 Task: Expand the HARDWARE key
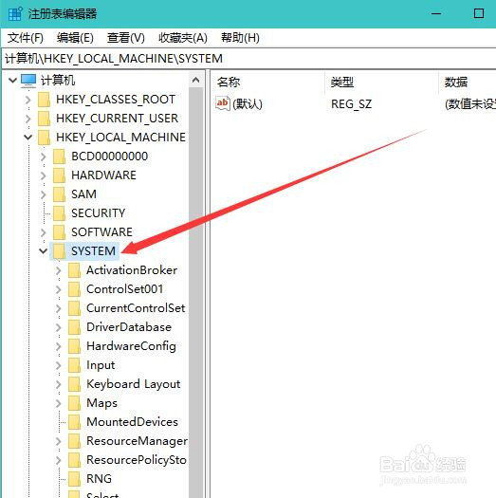click(44, 175)
